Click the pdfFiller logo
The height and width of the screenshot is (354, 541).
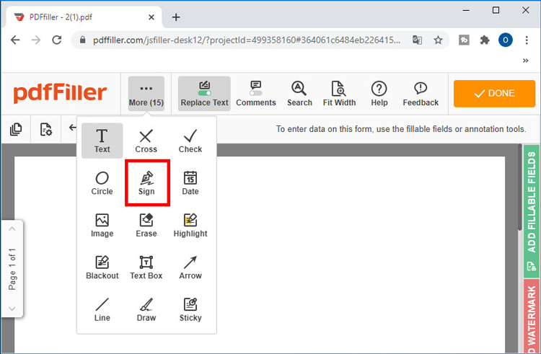60,93
